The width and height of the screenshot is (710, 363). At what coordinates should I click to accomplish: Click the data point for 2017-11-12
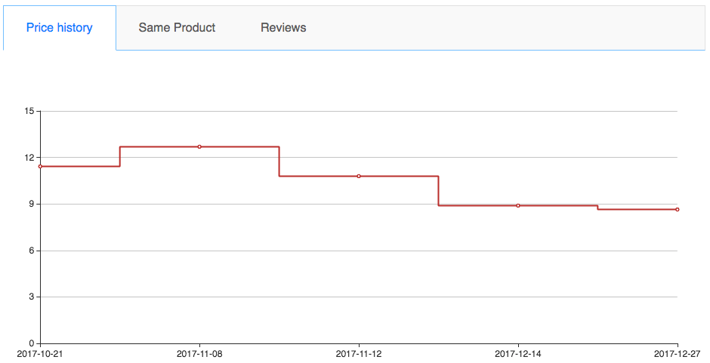(359, 176)
